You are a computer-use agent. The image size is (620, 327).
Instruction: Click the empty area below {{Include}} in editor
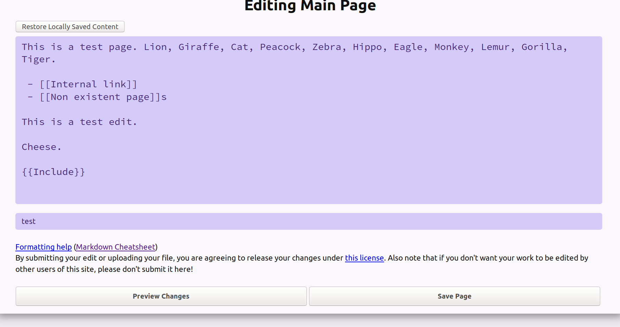click(x=308, y=190)
